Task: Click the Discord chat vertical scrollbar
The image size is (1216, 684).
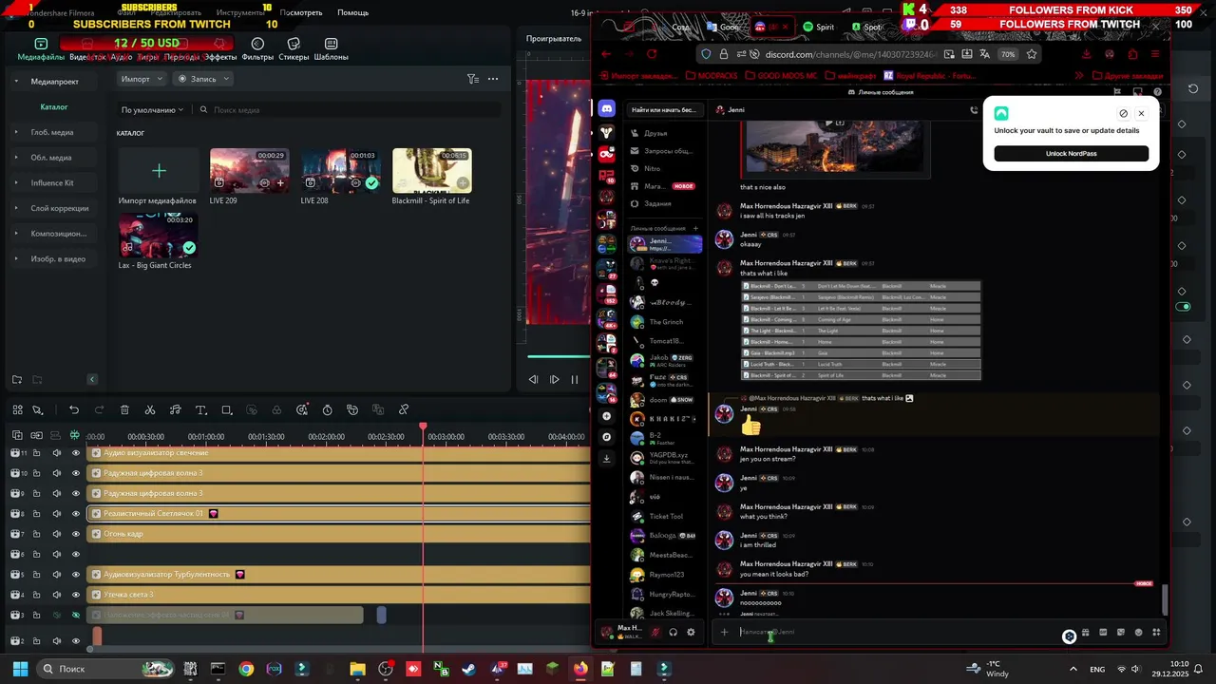Action: (x=1165, y=600)
